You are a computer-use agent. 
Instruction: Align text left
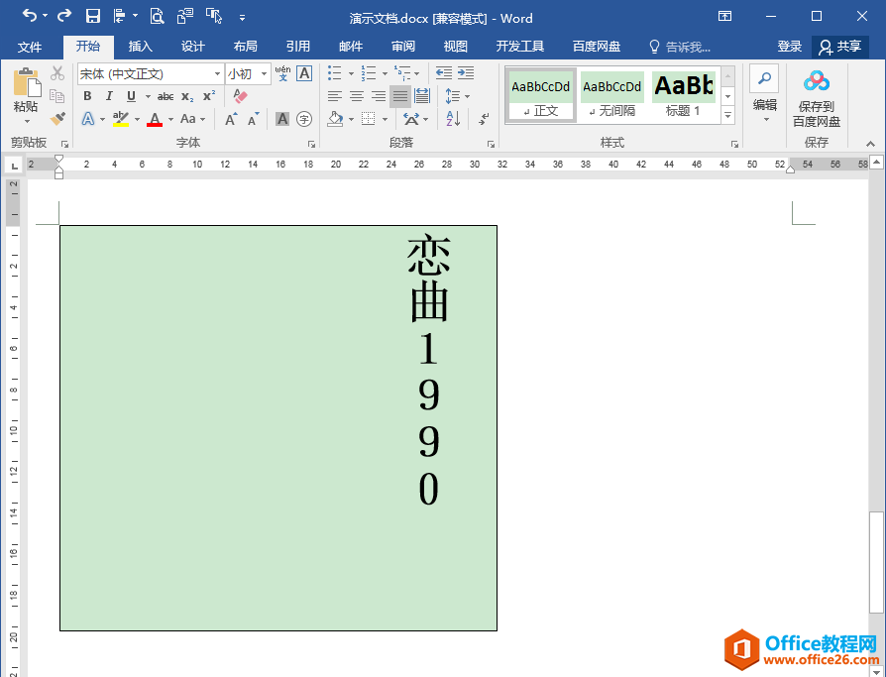point(335,96)
